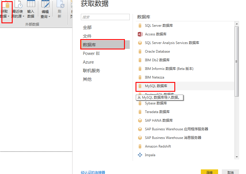246x174 pixels.
Task: Click the Access 数据库 icon
Action: (140, 34)
